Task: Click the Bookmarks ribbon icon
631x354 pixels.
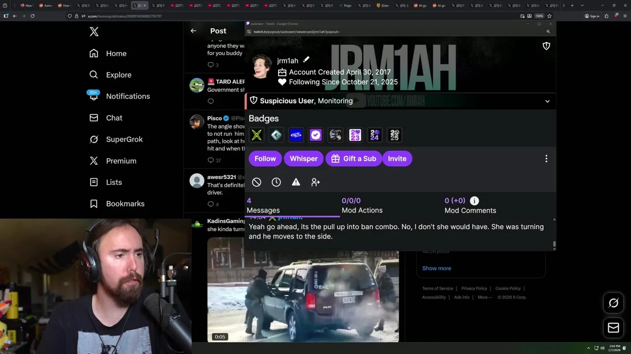Action: pos(94,204)
